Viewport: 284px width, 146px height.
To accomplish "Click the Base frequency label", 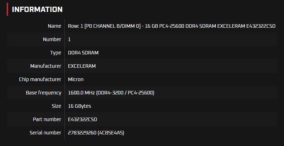I will tap(44, 93).
